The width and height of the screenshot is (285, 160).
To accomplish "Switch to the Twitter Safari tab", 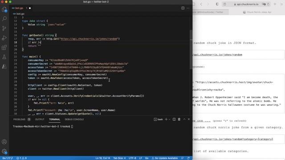I will coord(211,12).
